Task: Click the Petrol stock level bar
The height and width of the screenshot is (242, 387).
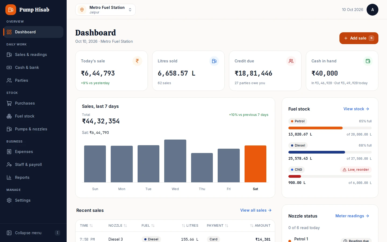Action: click(330, 128)
